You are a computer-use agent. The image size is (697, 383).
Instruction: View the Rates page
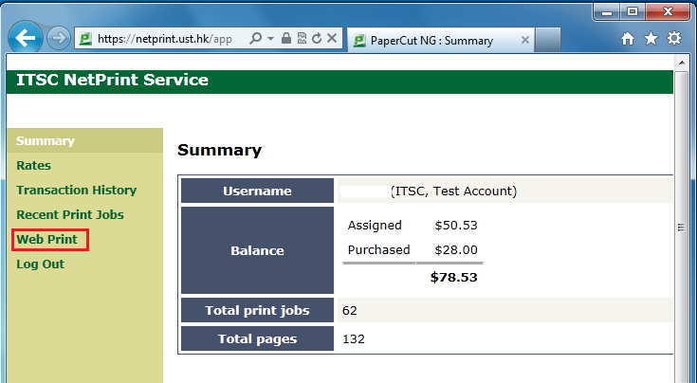coord(33,166)
